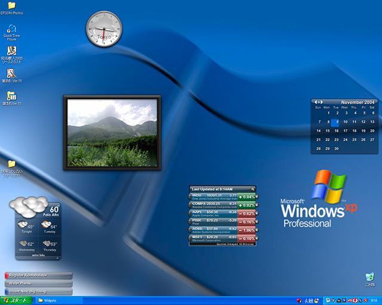Click the mountain photo in the picture frame
This screenshot has height=305, width=382.
tap(112, 133)
